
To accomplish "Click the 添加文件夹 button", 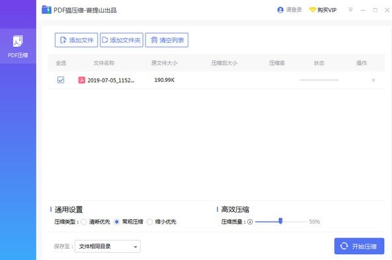I will click(122, 40).
